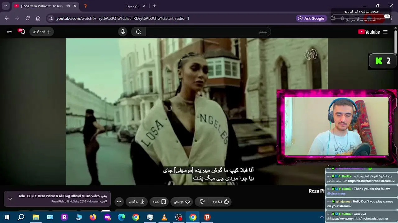
Task: Open the reymit.ir/mehrdadstreamer donation link
Action: pos(358,218)
